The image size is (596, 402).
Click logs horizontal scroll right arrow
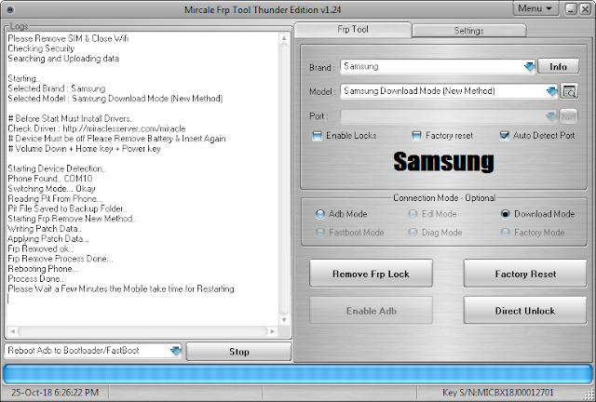[273, 331]
